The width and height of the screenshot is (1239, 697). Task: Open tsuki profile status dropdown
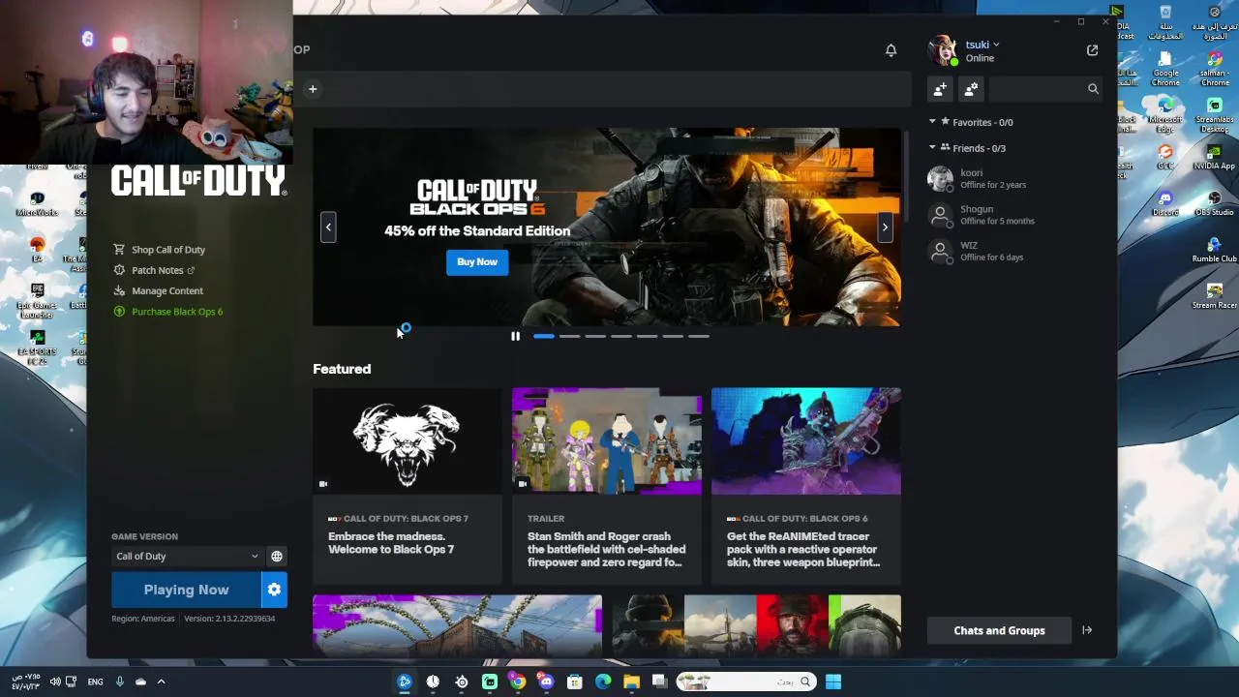982,45
